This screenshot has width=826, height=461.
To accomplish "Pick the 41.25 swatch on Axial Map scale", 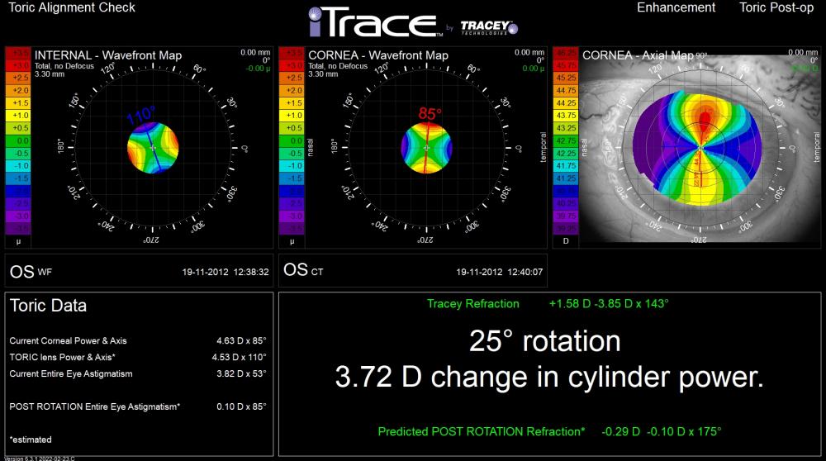I will click(565, 178).
